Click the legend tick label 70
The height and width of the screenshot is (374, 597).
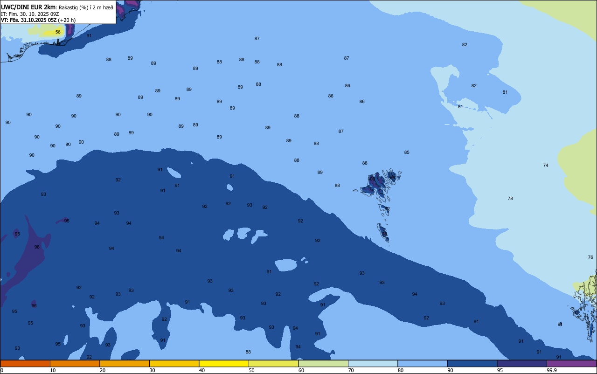(x=351, y=370)
